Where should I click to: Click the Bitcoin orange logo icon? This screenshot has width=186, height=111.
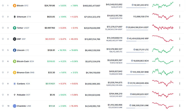[15, 6]
